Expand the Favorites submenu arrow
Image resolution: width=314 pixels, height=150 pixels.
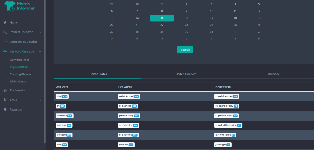[40, 110]
